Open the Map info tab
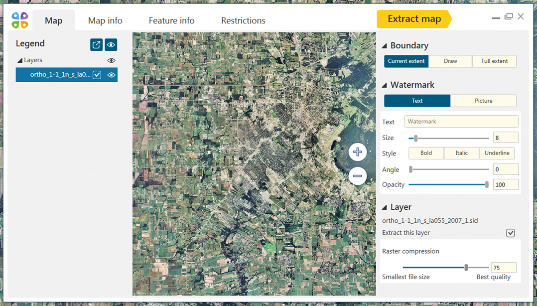The image size is (537, 306). pos(105,20)
